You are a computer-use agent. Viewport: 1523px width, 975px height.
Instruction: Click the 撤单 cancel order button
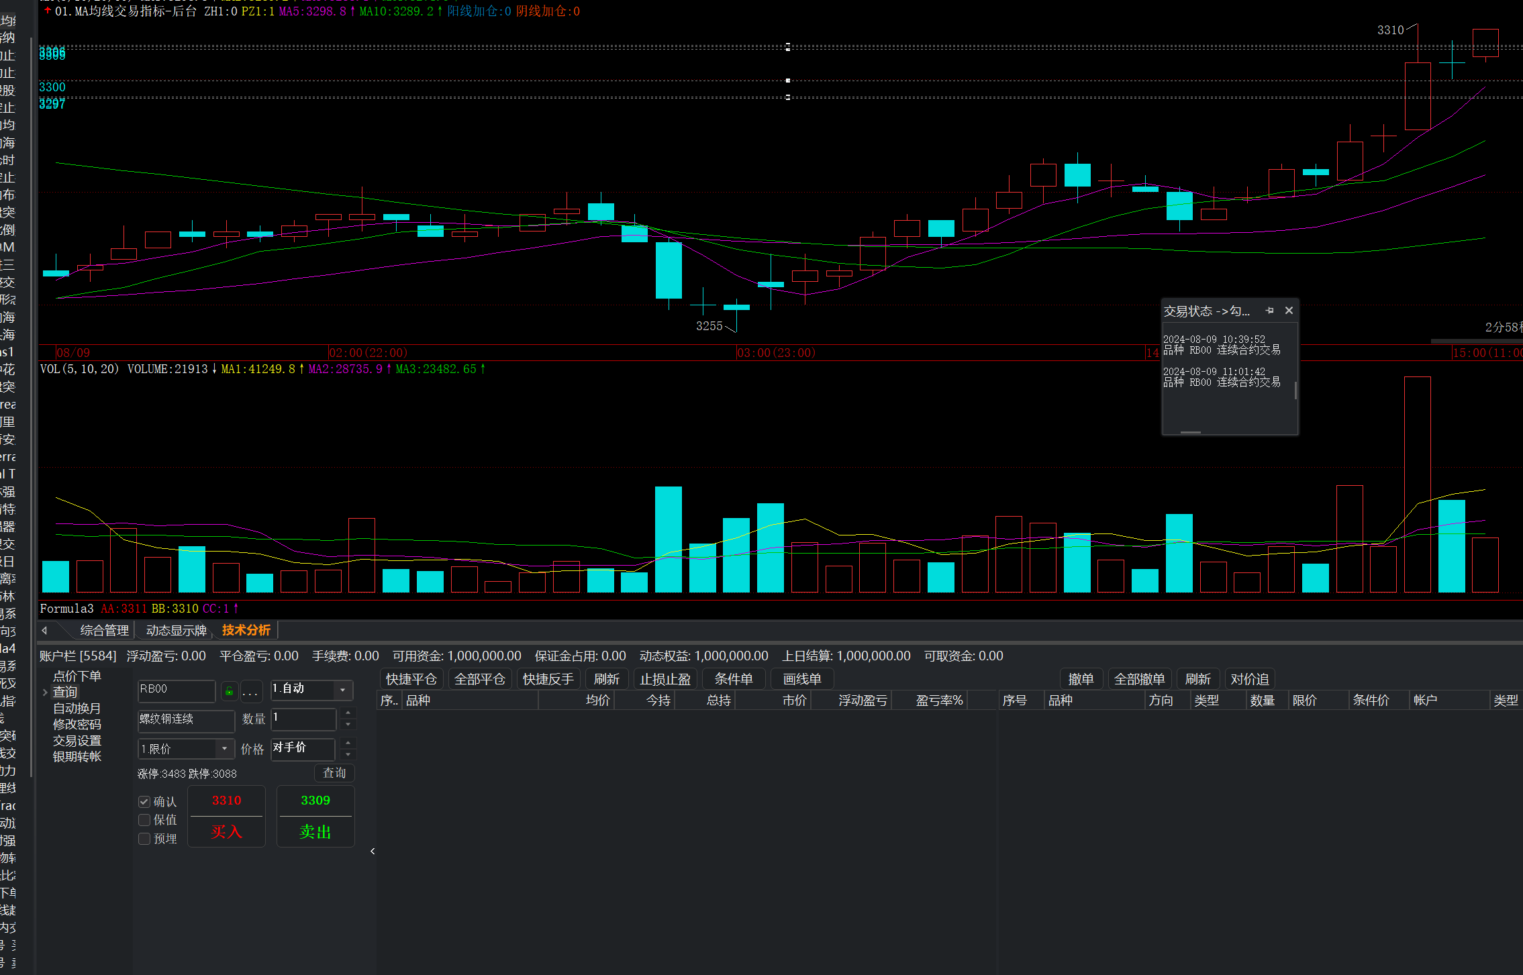tap(1081, 679)
